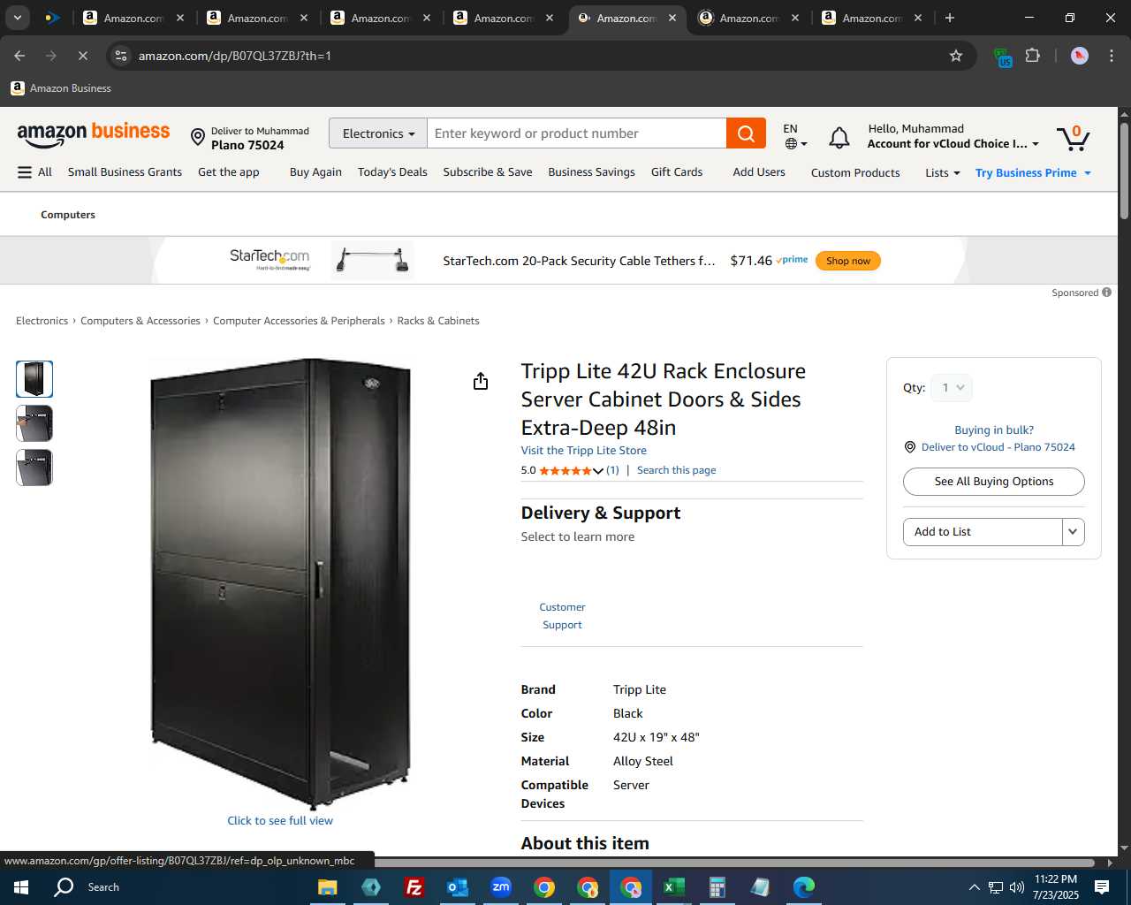Screen dimensions: 1131x905
Task: Open the shopping cart icon
Action: click(x=1074, y=137)
